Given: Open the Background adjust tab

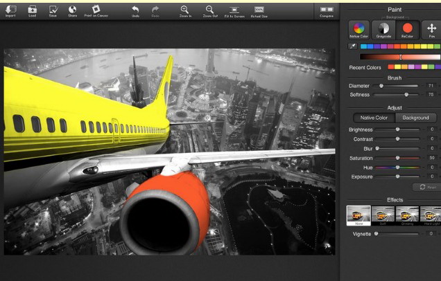Looking at the screenshot, I should coord(416,118).
